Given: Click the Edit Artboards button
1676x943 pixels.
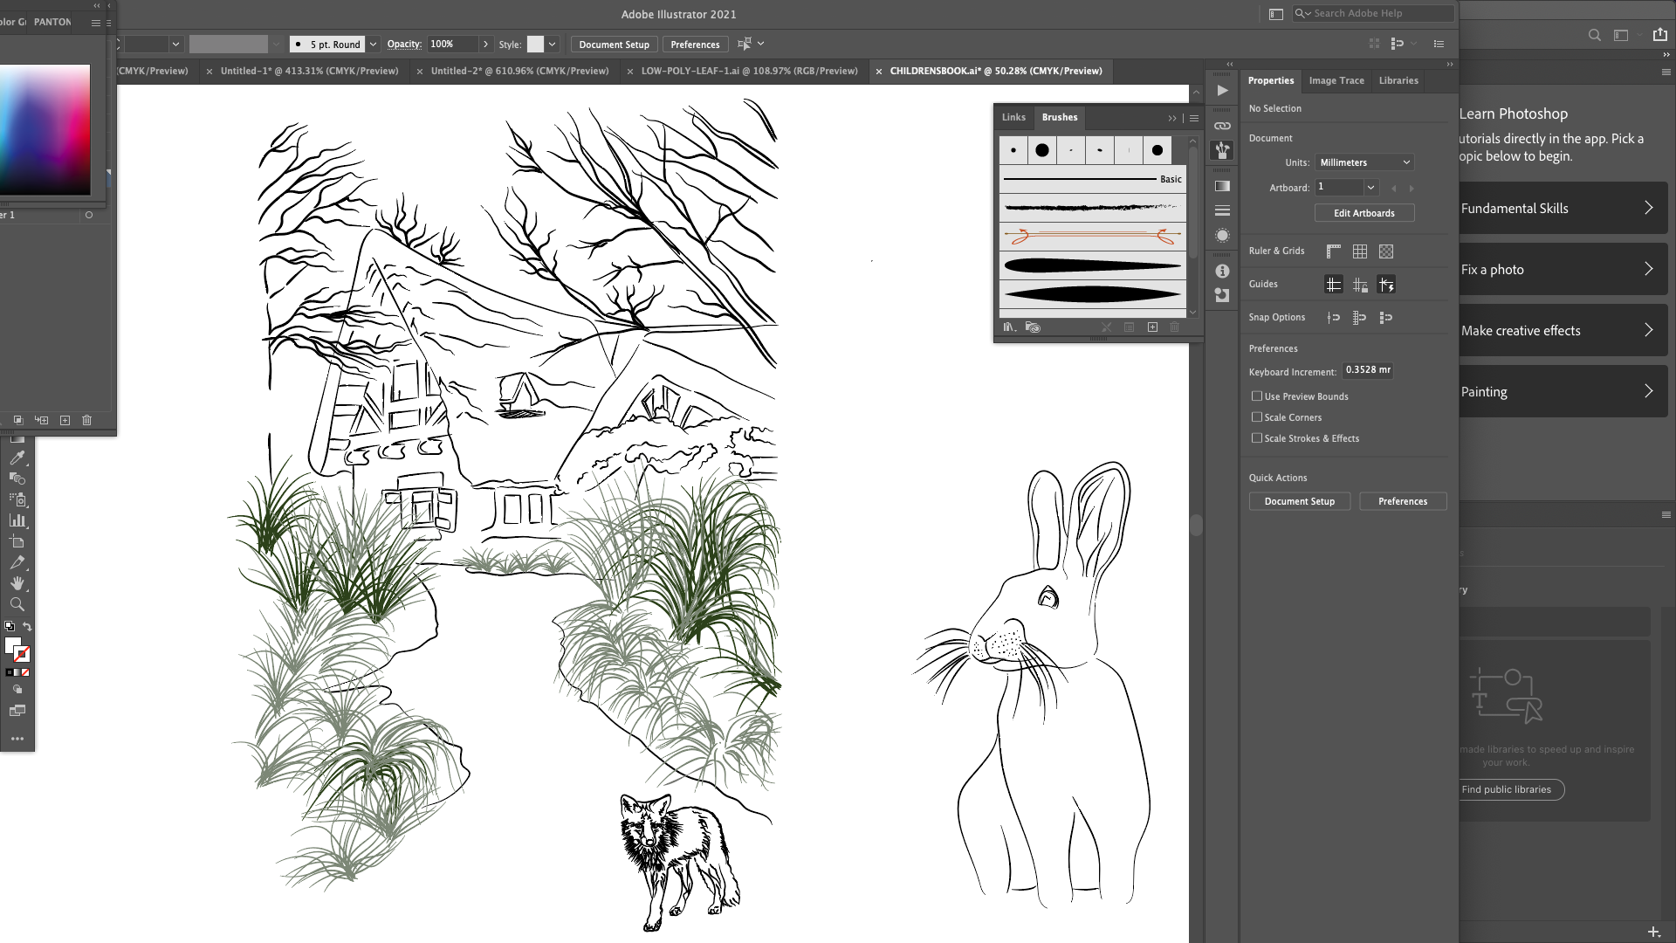Looking at the screenshot, I should point(1364,213).
